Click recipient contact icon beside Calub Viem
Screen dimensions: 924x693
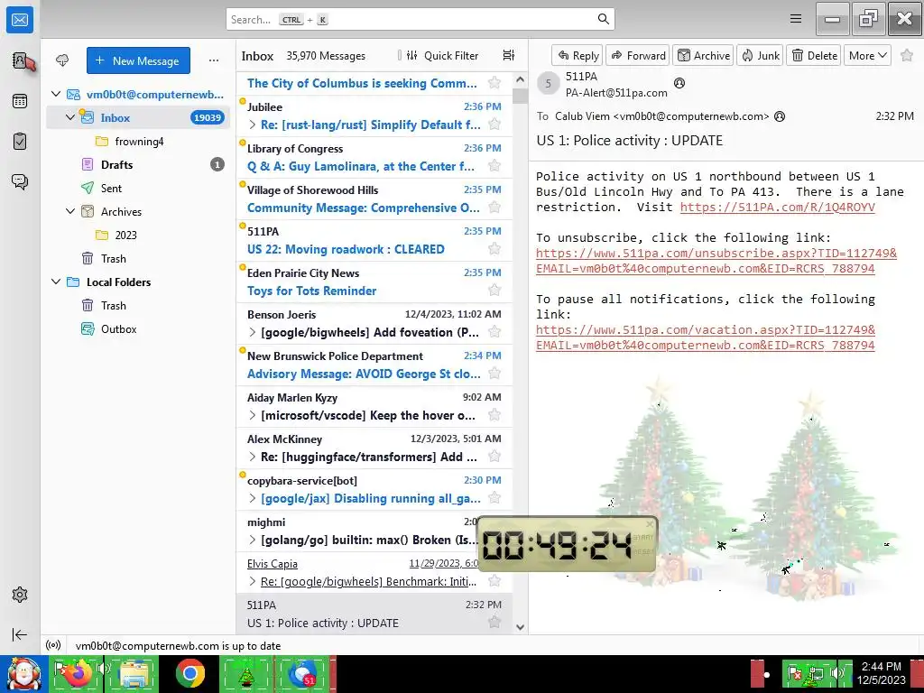[780, 116]
